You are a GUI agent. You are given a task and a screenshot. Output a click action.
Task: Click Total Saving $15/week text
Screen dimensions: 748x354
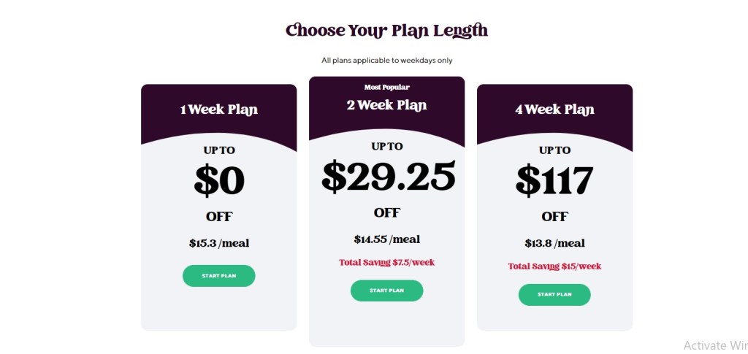point(554,266)
